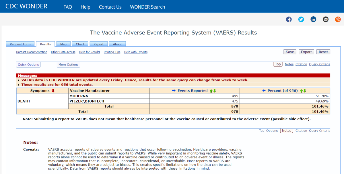Viewport: 344px width, 174px height.
Task: Open the Request Form tab
Action: (x=20, y=44)
